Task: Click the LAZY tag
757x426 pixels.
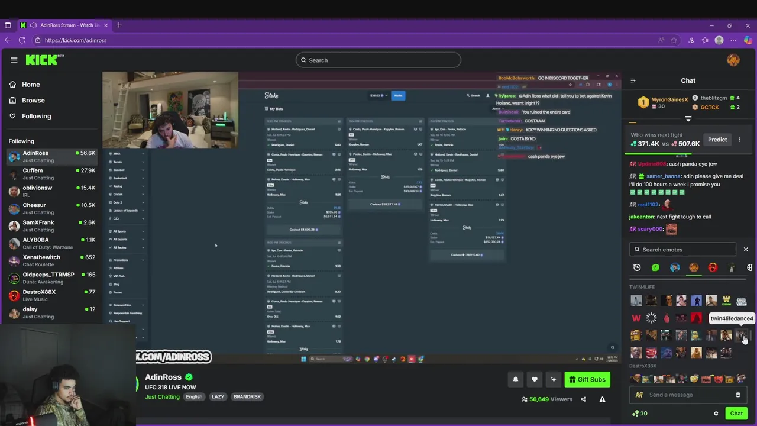Action: [x=218, y=397]
